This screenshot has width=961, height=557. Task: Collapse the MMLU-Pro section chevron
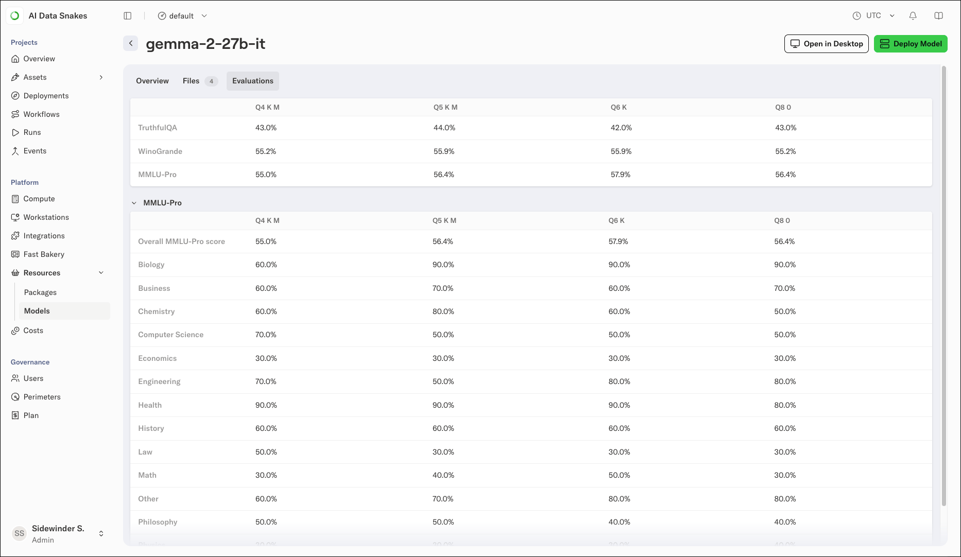coord(134,203)
